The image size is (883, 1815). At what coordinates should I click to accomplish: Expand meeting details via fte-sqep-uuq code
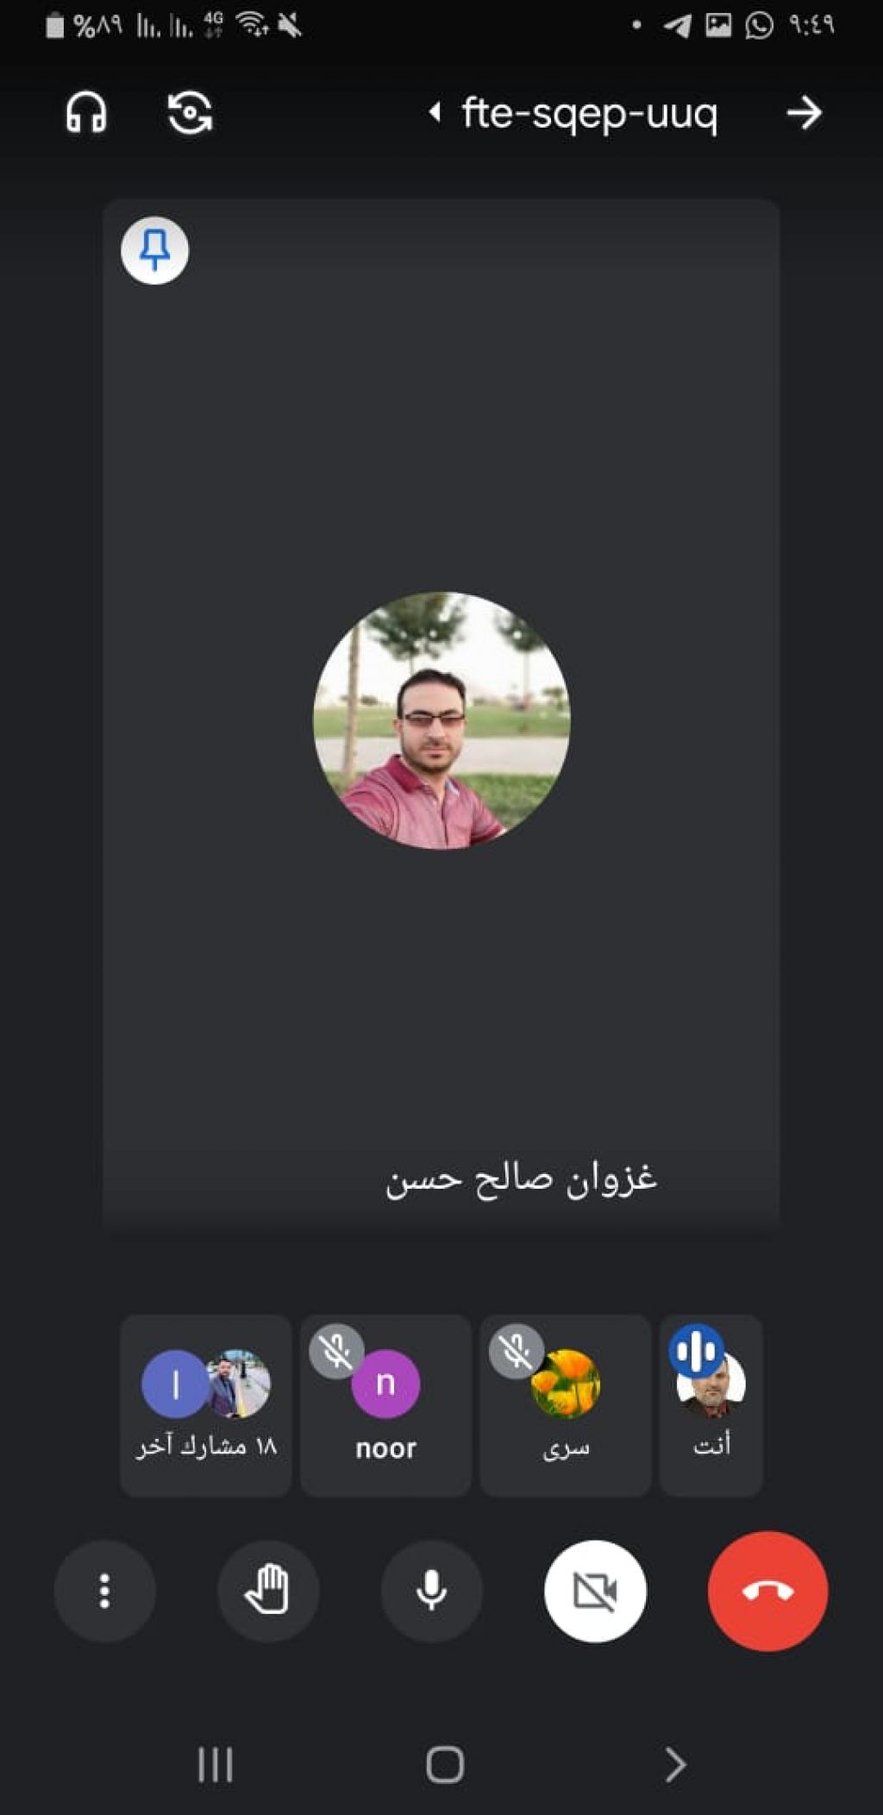click(x=589, y=113)
